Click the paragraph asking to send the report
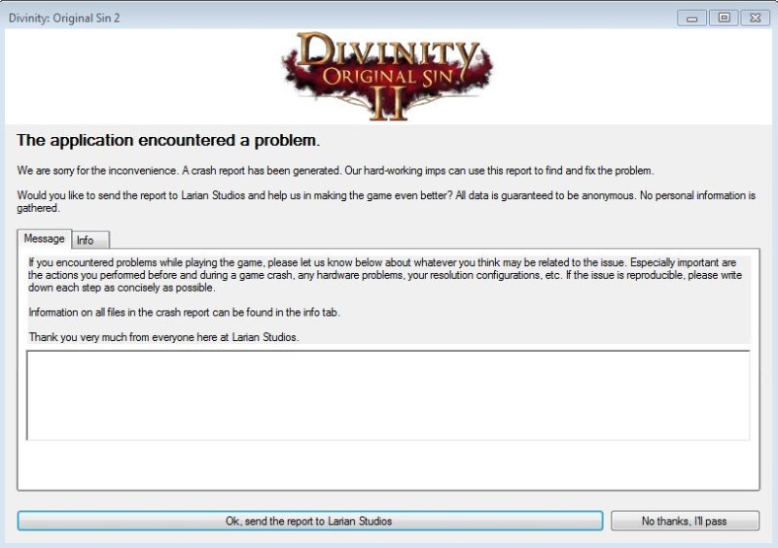The image size is (778, 548). tap(386, 201)
